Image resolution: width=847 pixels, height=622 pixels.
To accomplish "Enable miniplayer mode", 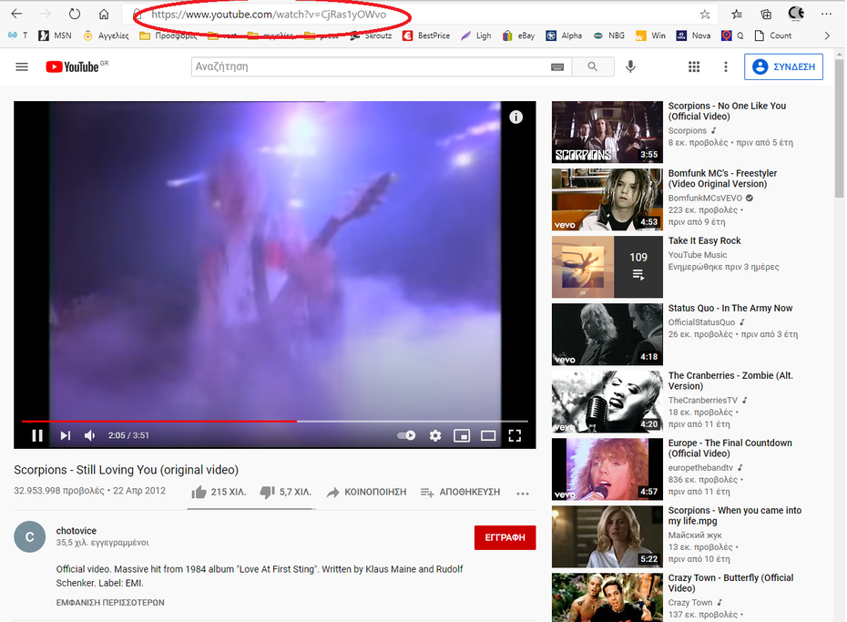I will [x=462, y=435].
